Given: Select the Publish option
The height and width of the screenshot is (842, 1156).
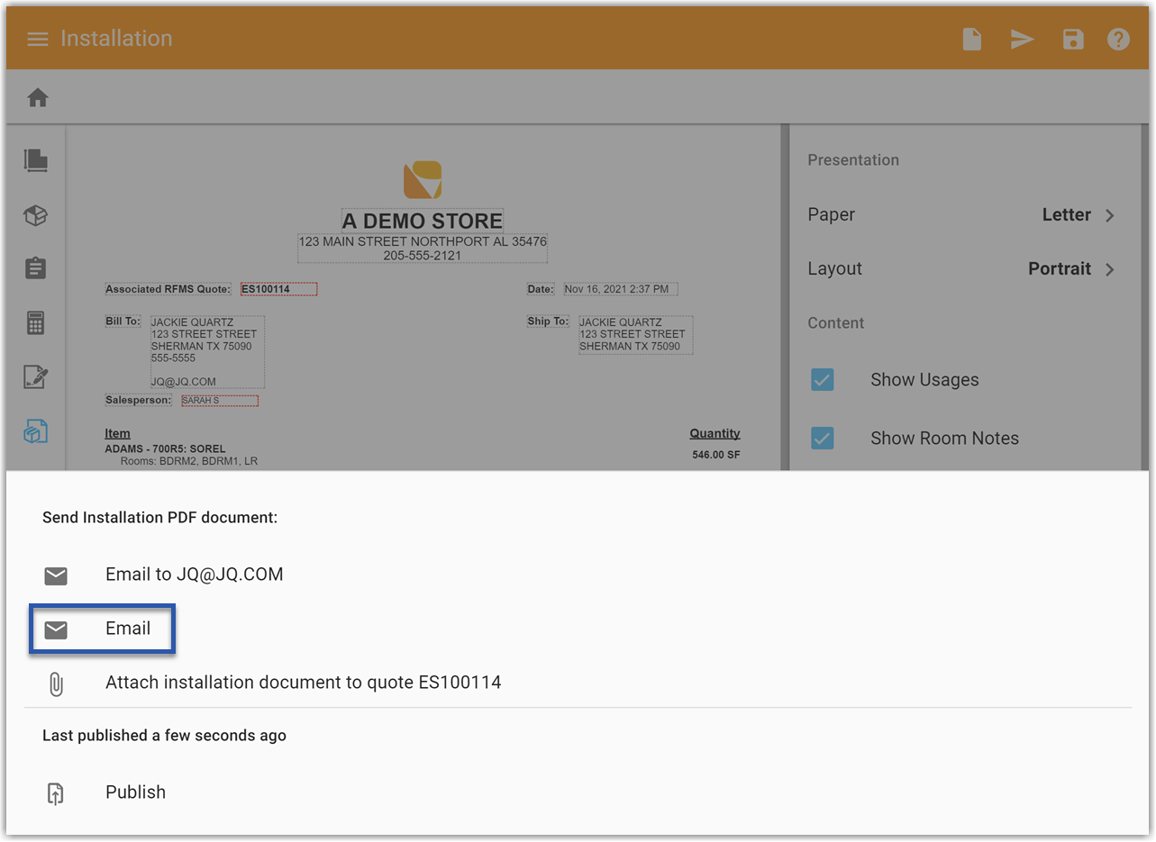Looking at the screenshot, I should coord(135,792).
